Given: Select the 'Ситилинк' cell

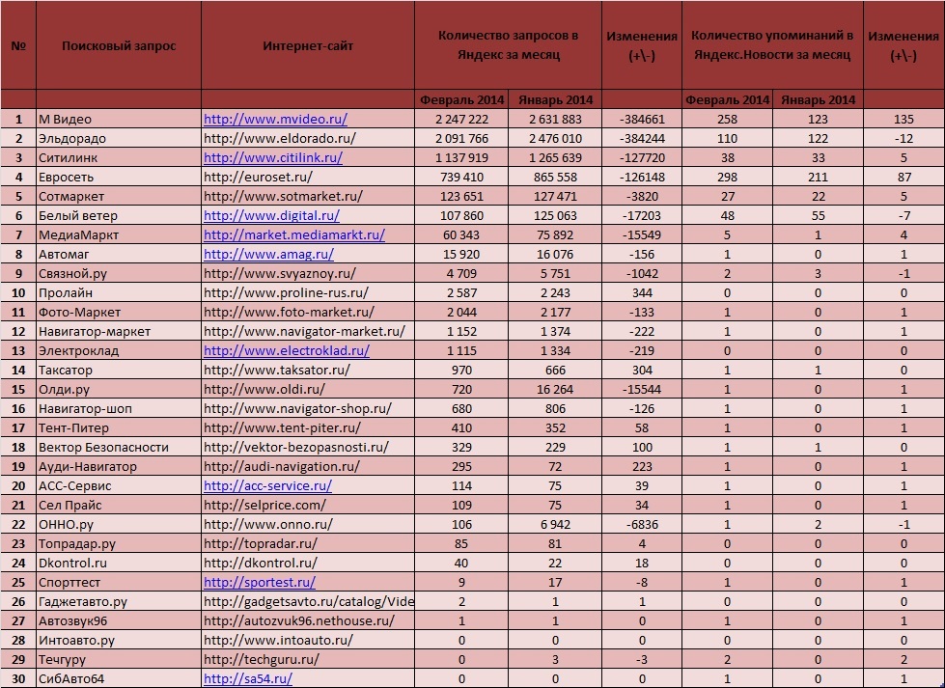Looking at the screenshot, I should pyautogui.click(x=119, y=157).
